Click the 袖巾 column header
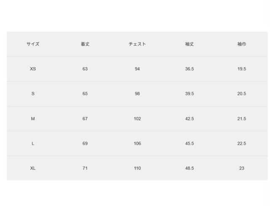The width and height of the screenshot is (270, 206). click(x=242, y=44)
